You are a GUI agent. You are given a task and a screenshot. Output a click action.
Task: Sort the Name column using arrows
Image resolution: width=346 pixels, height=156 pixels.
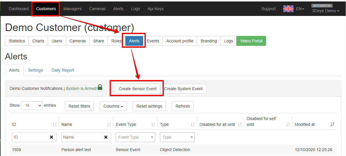(x=109, y=124)
